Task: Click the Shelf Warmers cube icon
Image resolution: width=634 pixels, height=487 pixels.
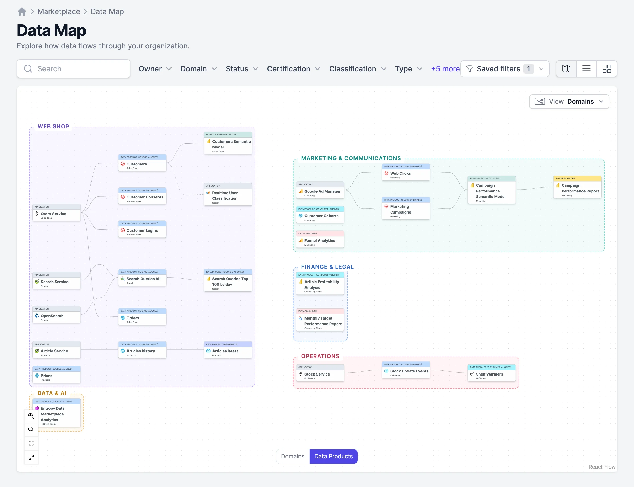Action: pyautogui.click(x=472, y=374)
